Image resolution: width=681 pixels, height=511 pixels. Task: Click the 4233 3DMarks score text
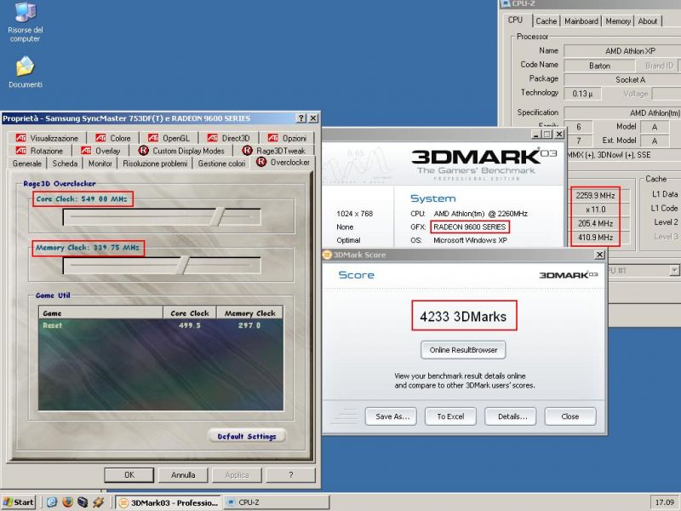463,316
